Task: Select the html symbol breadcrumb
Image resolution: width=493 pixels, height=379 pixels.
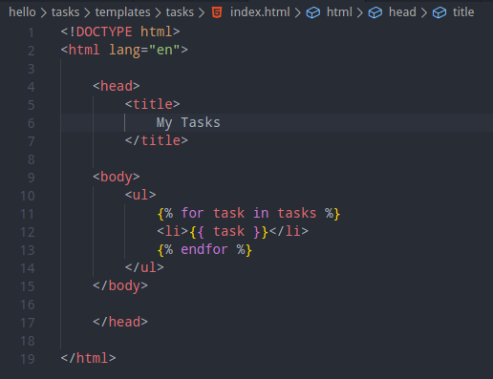Action: pos(339,12)
